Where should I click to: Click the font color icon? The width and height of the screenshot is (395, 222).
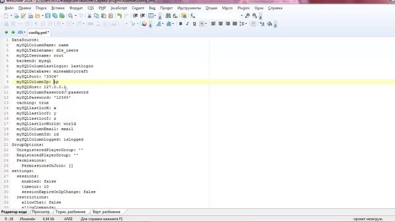coord(159,23)
